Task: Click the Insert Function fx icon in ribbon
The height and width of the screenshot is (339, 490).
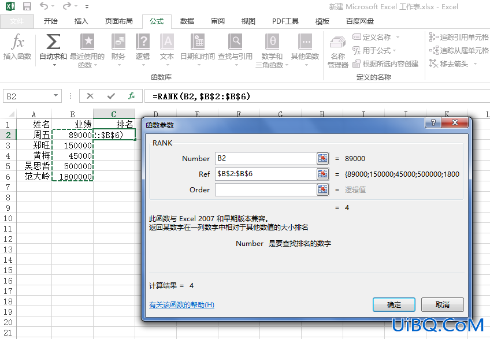Action: [x=17, y=42]
